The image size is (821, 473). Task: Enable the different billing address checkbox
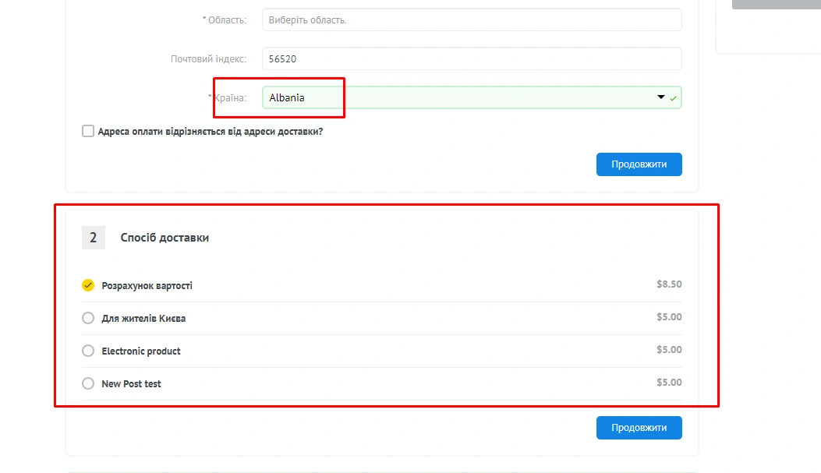88,132
